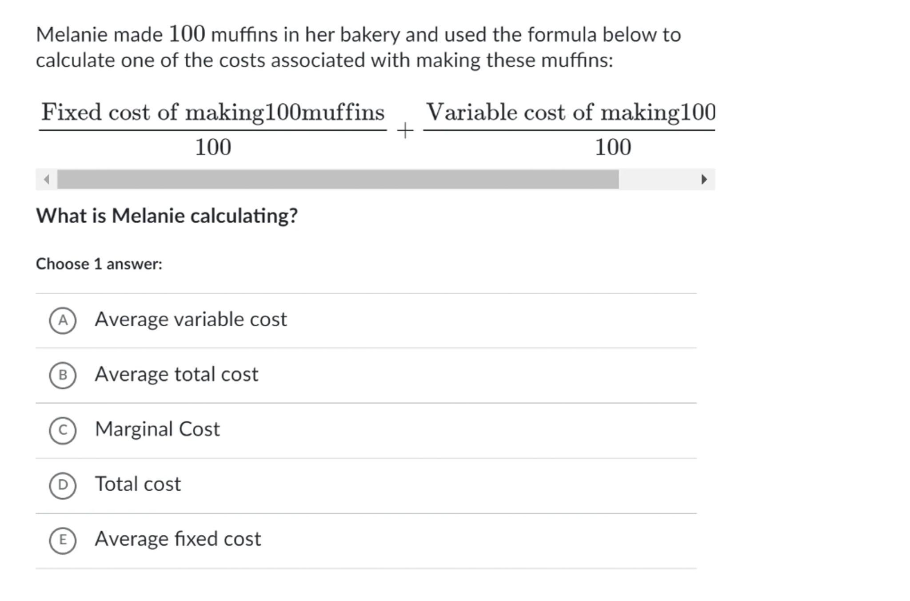Image resolution: width=910 pixels, height=601 pixels.
Task: Click the "Choose 1 answer:" label
Action: [x=99, y=264]
